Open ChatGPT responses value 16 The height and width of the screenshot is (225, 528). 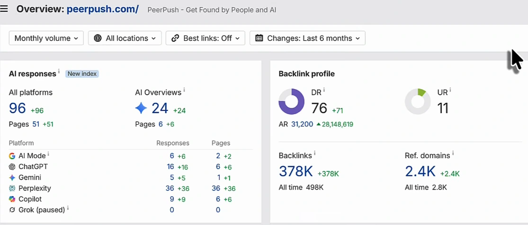[170, 166]
